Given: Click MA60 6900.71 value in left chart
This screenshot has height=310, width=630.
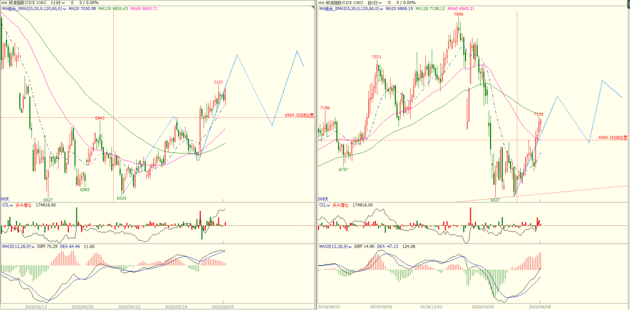Looking at the screenshot, I should pos(145,8).
